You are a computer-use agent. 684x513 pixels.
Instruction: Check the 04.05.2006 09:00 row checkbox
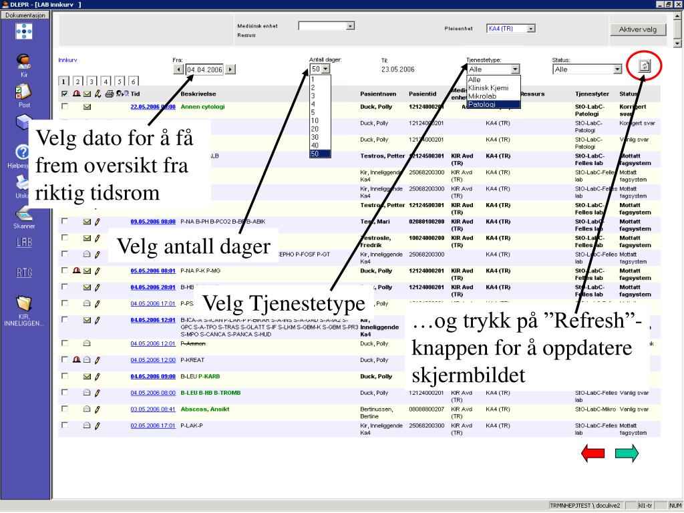65,375
